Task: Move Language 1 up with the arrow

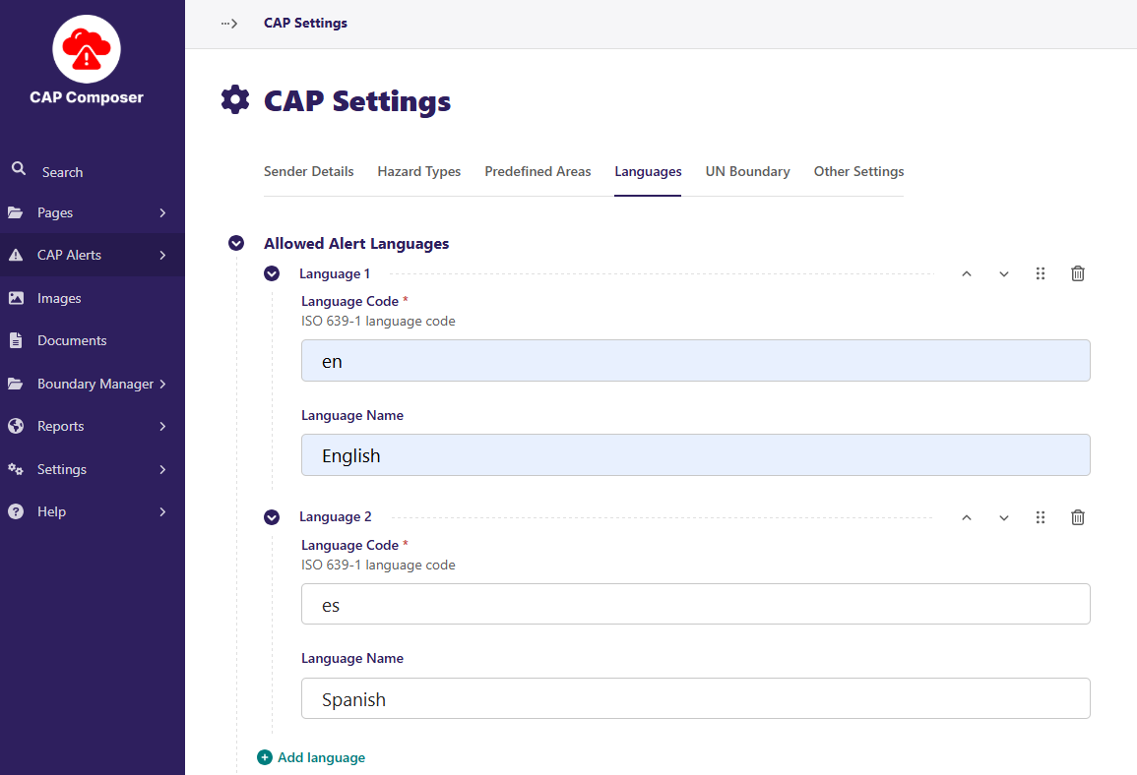Action: tap(967, 273)
